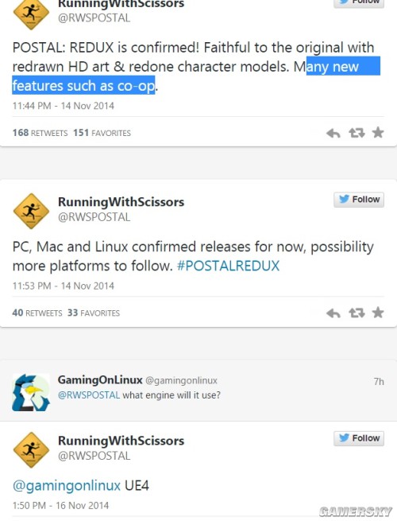This screenshot has height=521, width=397.
Task: Open the @gamingonlinux mention in UE4 reply
Action: pyautogui.click(x=67, y=486)
